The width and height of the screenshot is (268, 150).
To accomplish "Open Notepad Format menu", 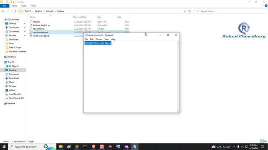I will pyautogui.click(x=99, y=39).
